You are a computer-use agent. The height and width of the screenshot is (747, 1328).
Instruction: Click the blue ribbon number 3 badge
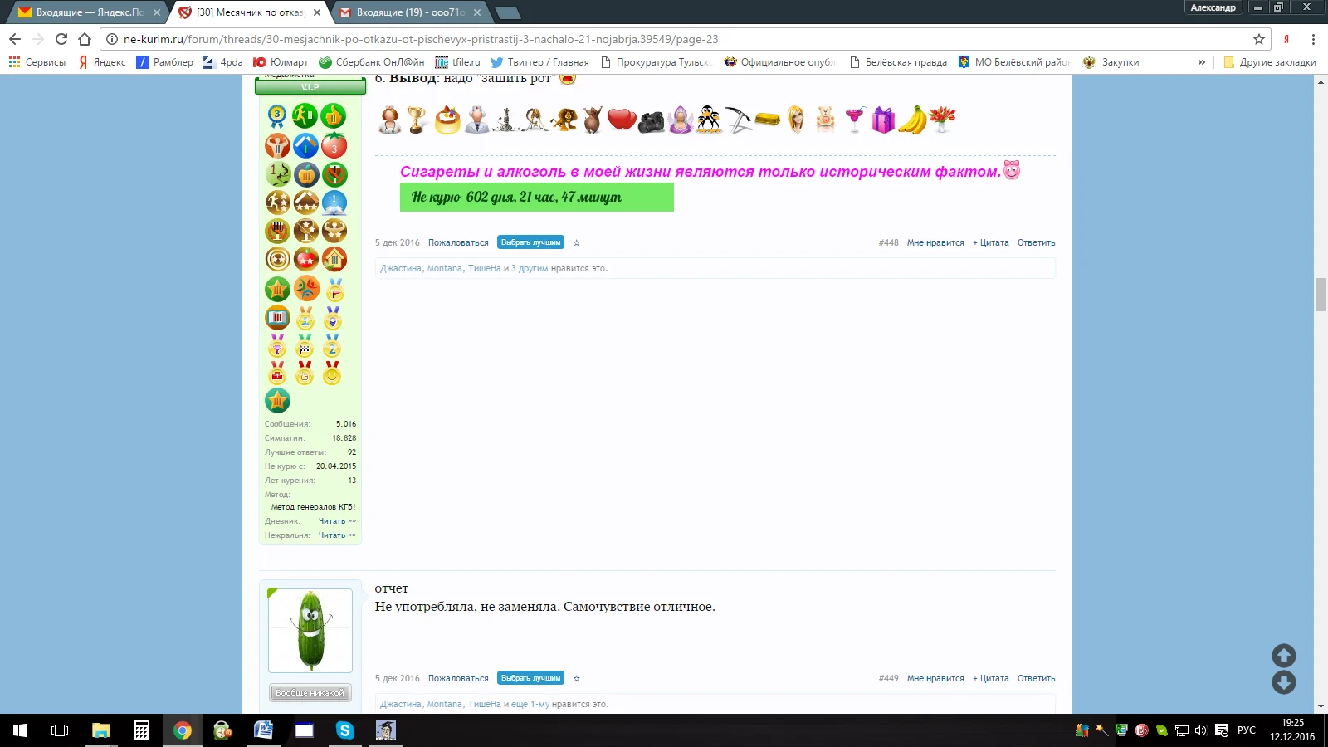click(x=277, y=116)
